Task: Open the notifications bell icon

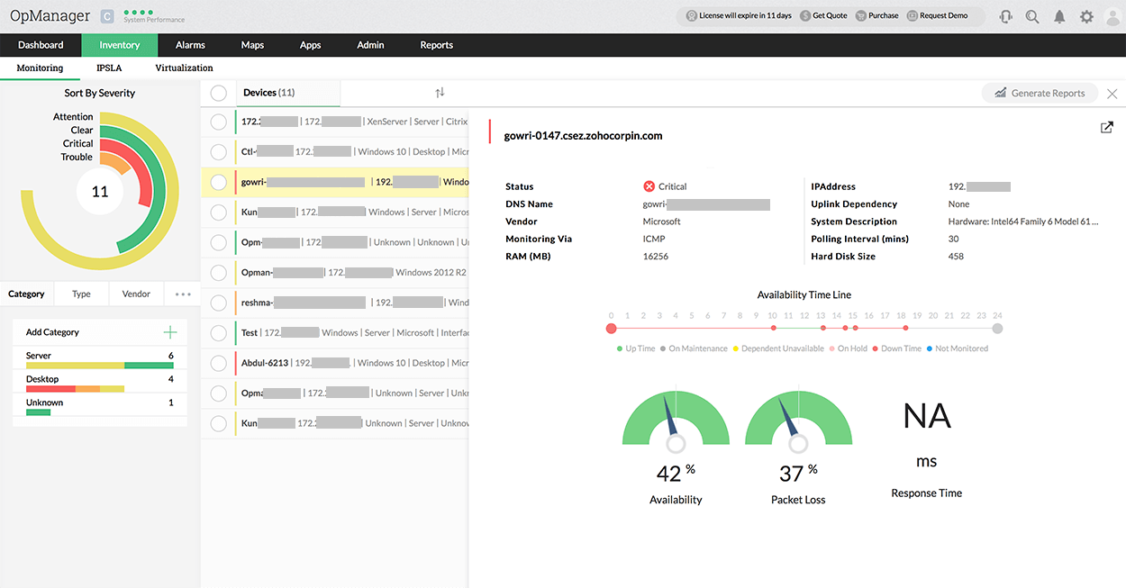Action: pos(1060,16)
